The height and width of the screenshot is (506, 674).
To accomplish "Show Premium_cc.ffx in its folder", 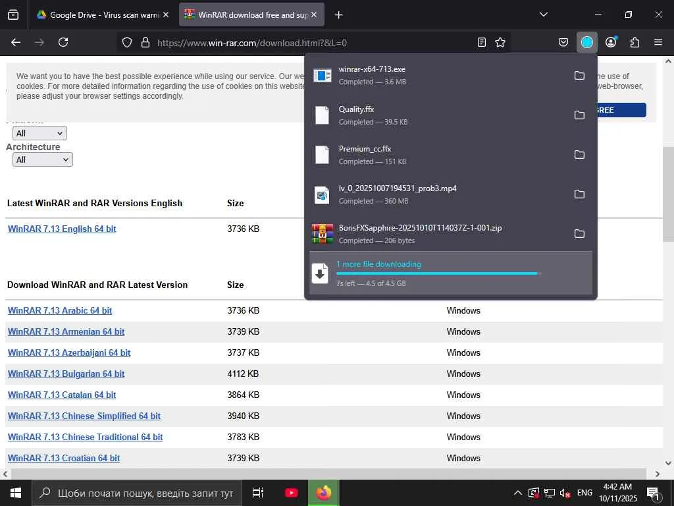I will coord(579,154).
